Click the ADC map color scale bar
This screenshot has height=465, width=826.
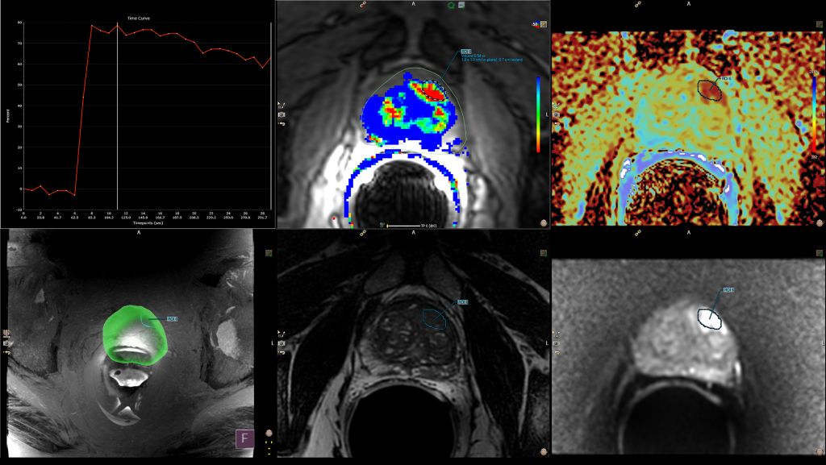815,114
